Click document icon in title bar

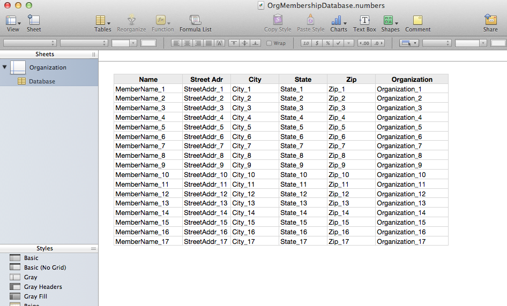coord(261,5)
